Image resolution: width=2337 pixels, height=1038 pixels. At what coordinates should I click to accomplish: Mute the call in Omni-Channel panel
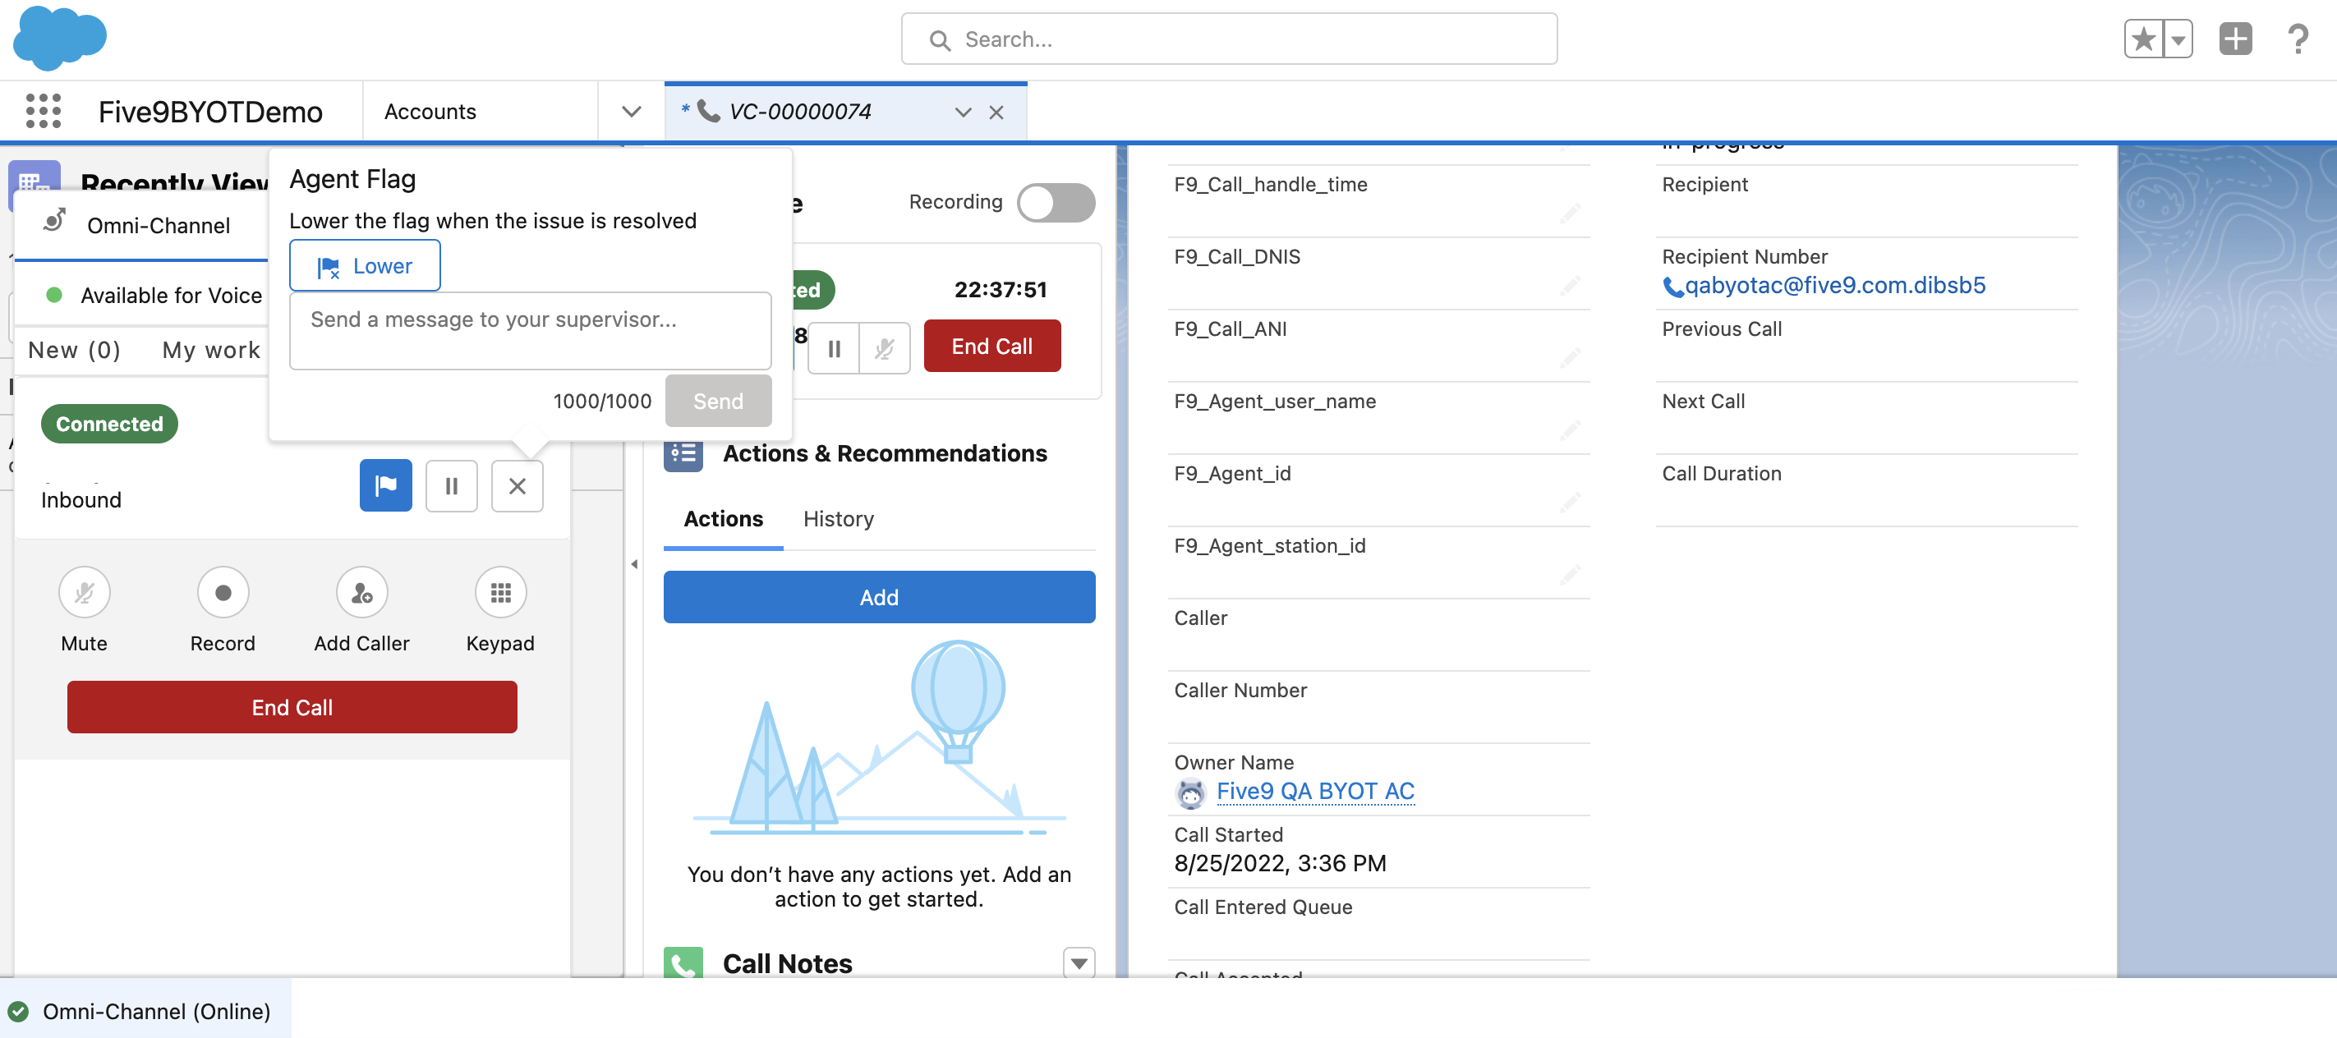[85, 592]
